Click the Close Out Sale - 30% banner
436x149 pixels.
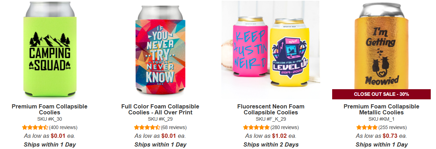pos(381,94)
